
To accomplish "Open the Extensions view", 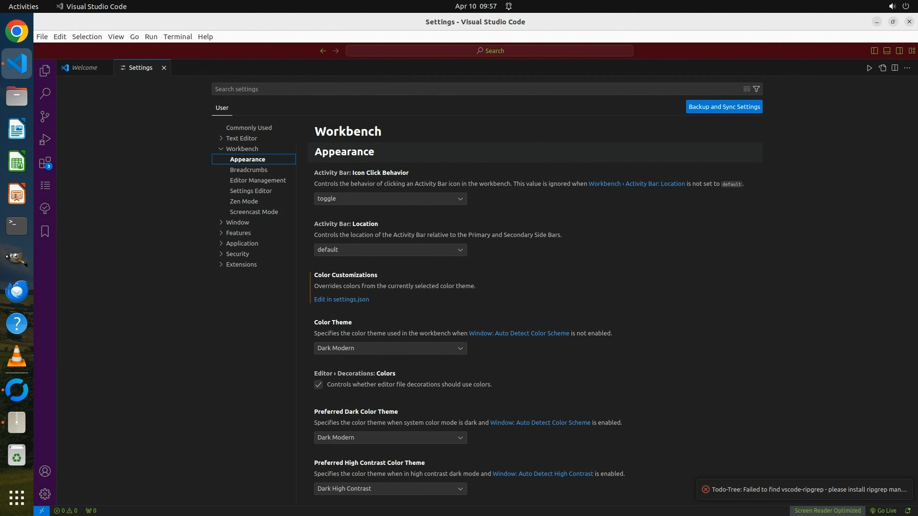I will tap(45, 163).
